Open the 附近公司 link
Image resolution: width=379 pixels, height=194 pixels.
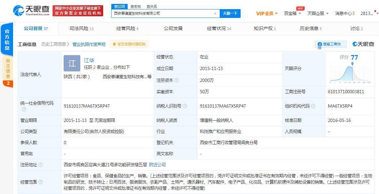pyautogui.click(x=157, y=165)
